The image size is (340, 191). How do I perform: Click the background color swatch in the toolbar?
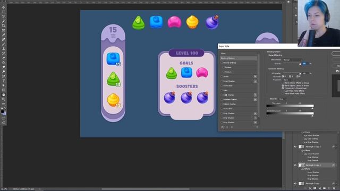pyautogui.click(x=5, y=114)
